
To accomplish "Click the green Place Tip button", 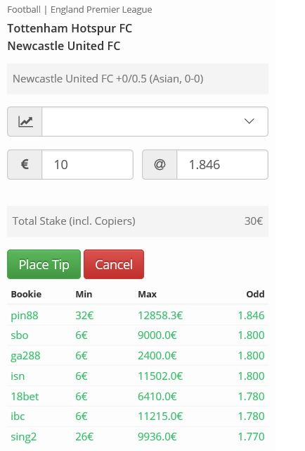I will click(44, 264).
